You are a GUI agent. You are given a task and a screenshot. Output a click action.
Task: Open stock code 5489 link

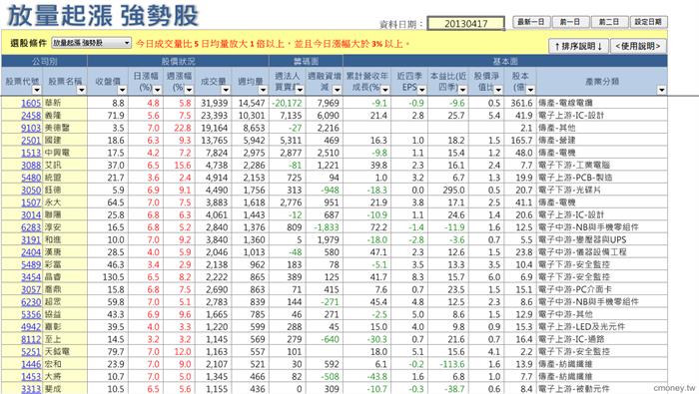tap(31, 265)
